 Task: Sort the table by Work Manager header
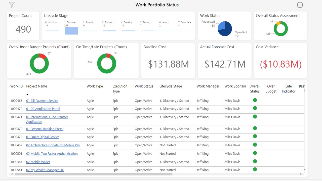point(208,86)
